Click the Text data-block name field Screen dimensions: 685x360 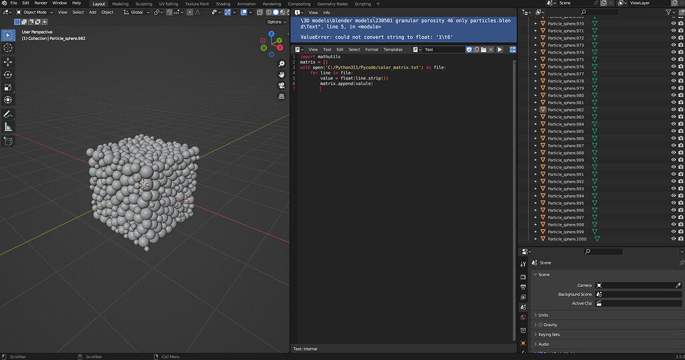pyautogui.click(x=444, y=49)
